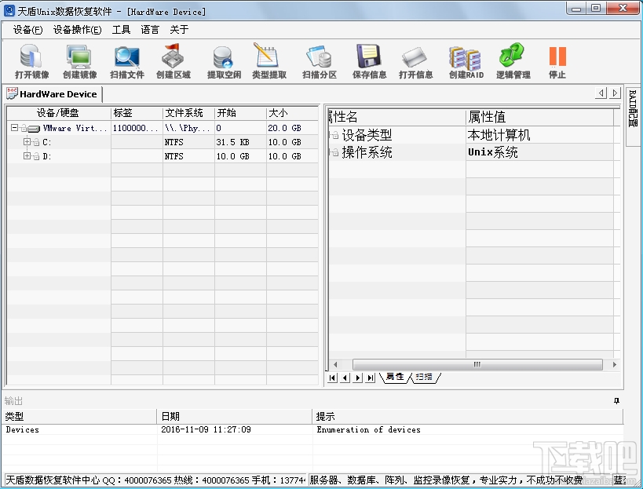Click the Unix系统 property value
Screen dimensions: 643x489
point(492,152)
